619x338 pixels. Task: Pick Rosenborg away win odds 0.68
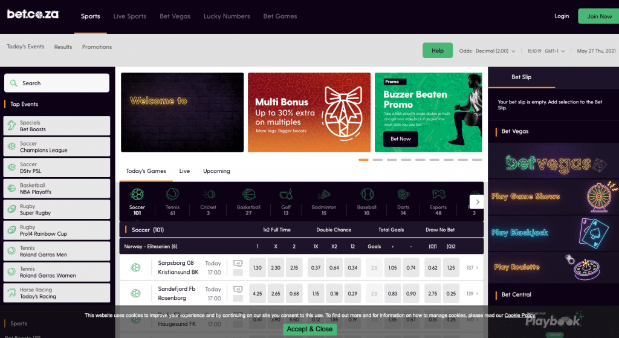tap(294, 294)
